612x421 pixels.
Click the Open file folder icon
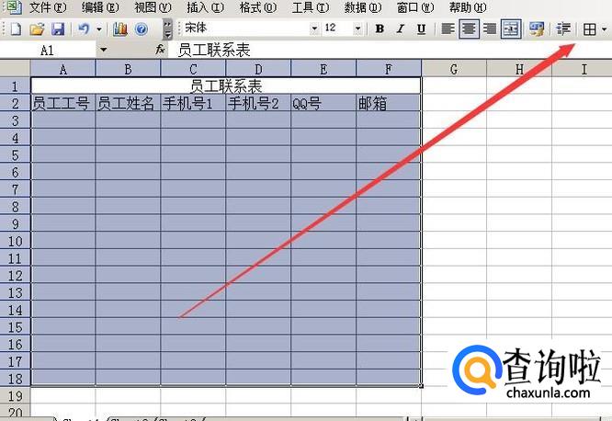pos(37,28)
